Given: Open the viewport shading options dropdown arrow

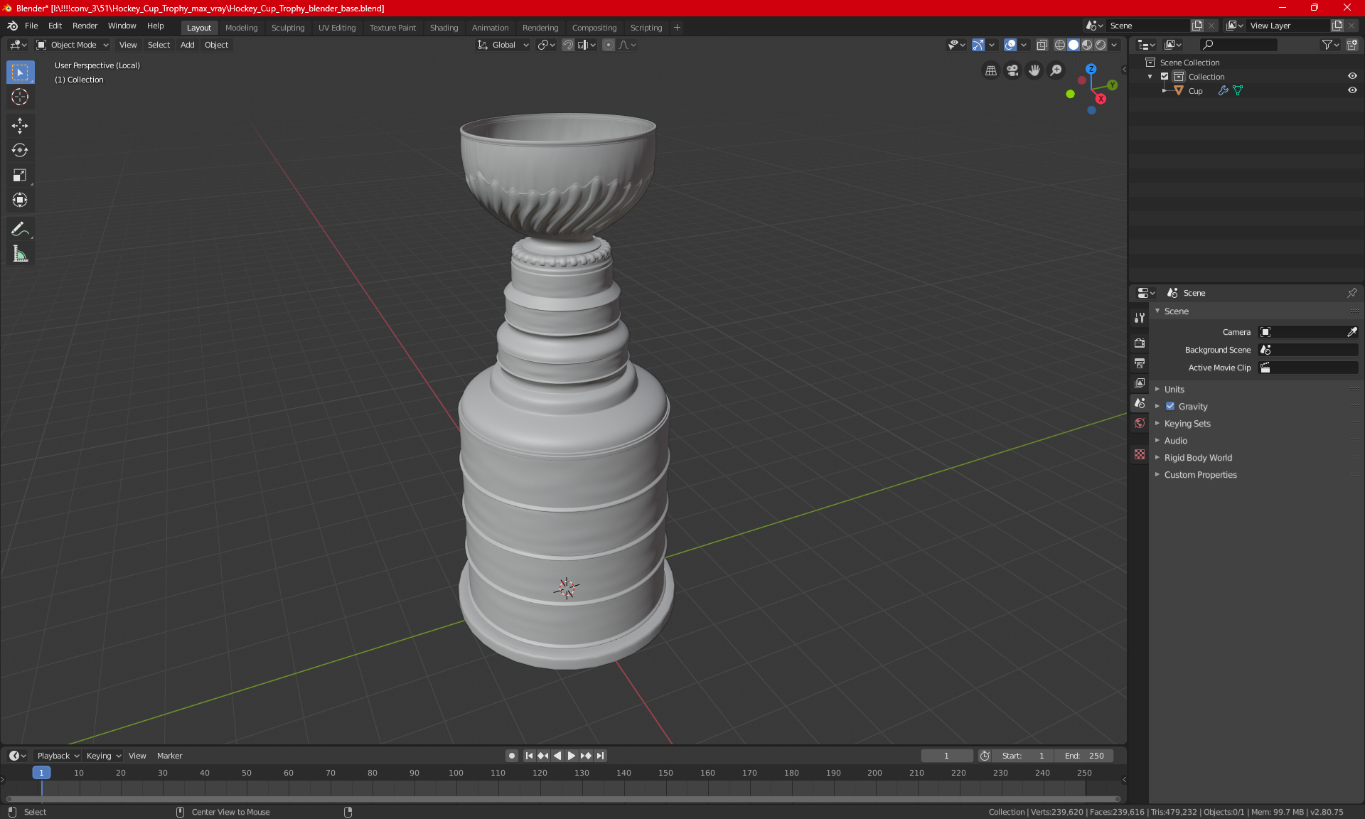Looking at the screenshot, I should pyautogui.click(x=1115, y=45).
